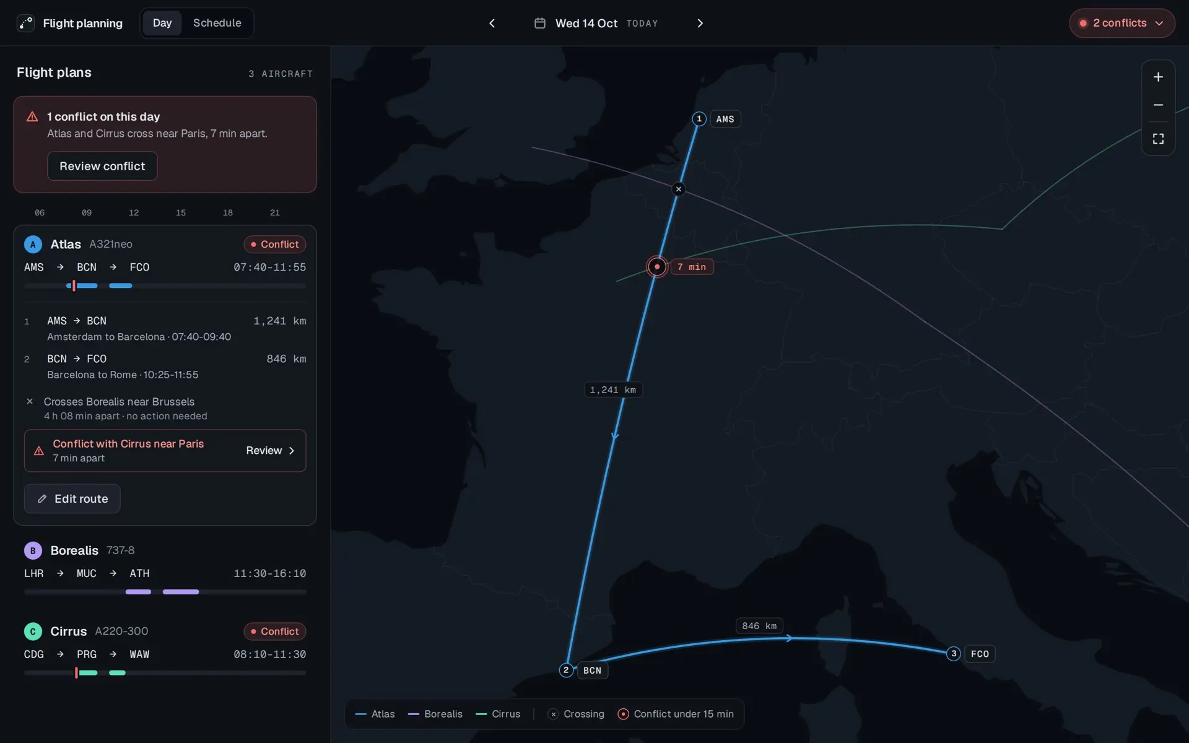Screen dimensions: 1189x743
Task: Toggle Atlas in the map legend
Action: tap(375, 714)
